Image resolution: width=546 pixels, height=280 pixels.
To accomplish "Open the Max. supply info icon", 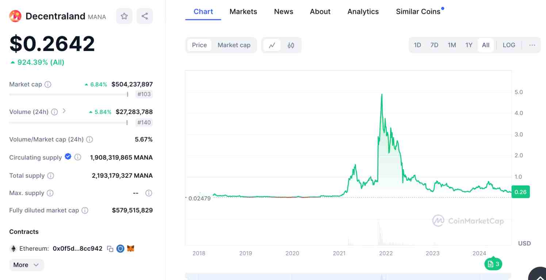I will click(50, 193).
